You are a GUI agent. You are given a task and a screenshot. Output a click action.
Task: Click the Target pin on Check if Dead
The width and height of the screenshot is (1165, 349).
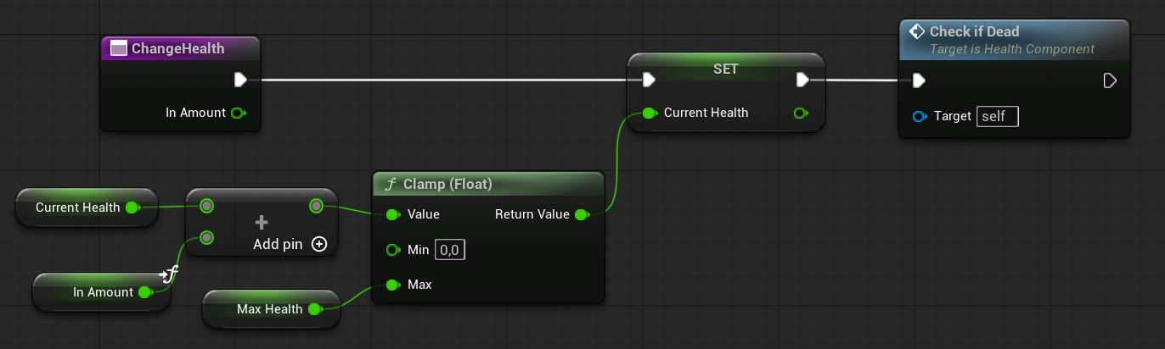[x=919, y=116]
